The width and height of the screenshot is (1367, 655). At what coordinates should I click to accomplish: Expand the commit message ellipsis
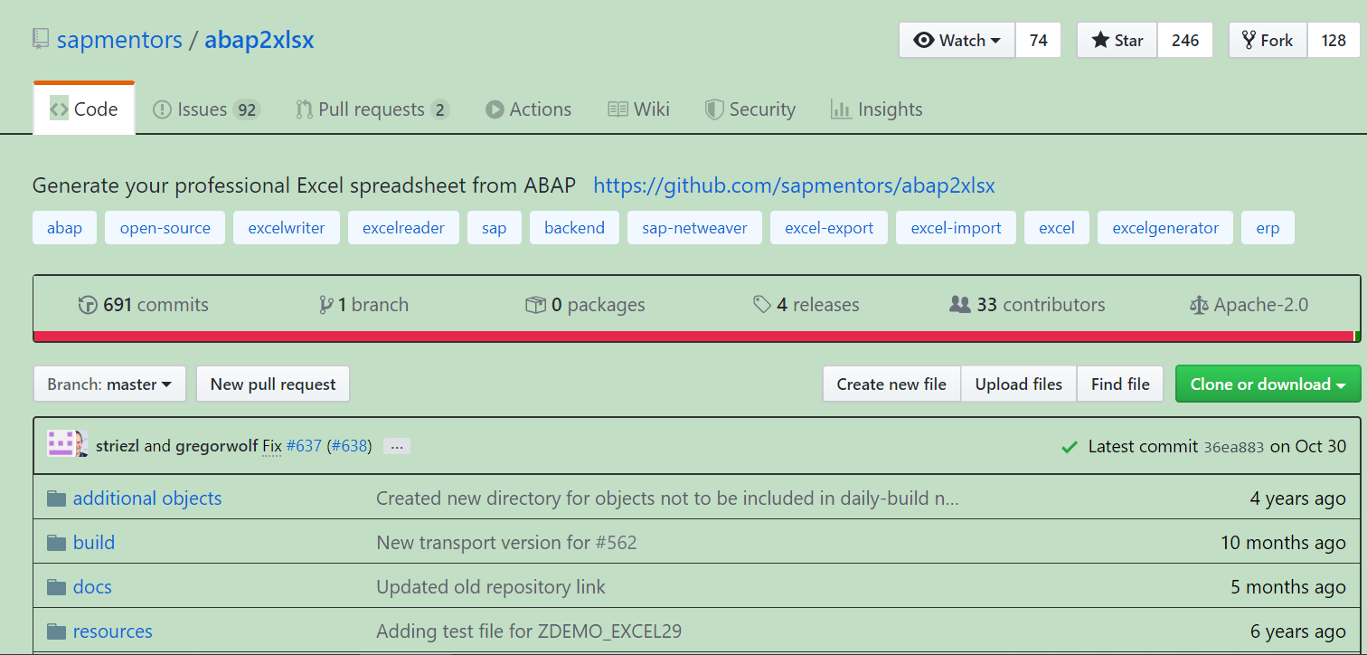(397, 446)
